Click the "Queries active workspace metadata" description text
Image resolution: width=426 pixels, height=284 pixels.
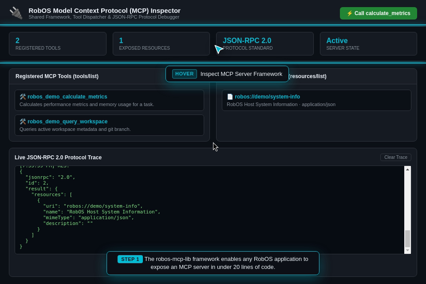point(75,130)
